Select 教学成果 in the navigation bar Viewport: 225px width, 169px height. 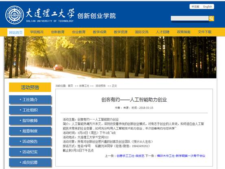click(100, 32)
